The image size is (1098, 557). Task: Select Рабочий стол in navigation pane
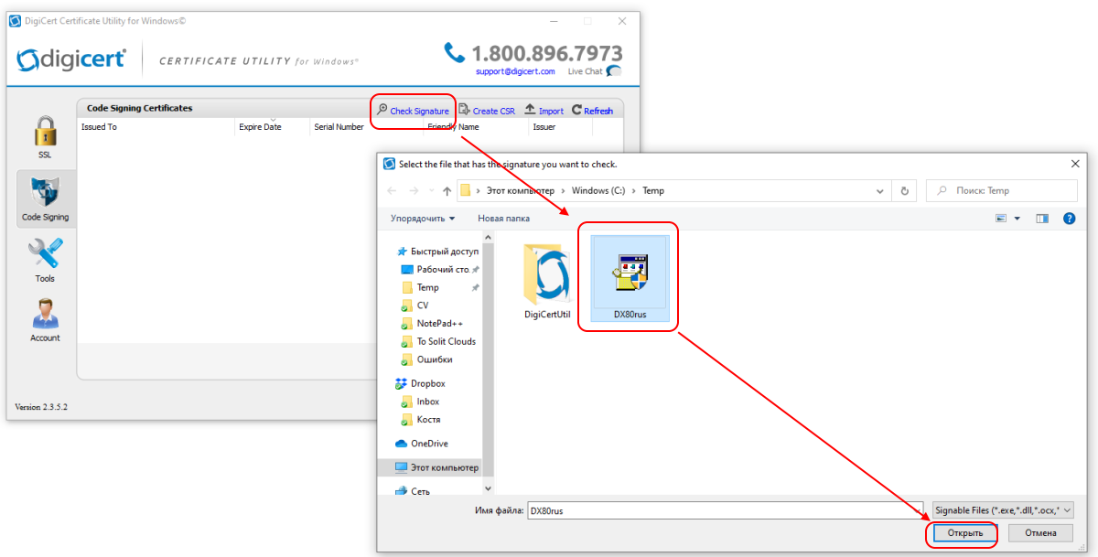[x=437, y=270]
